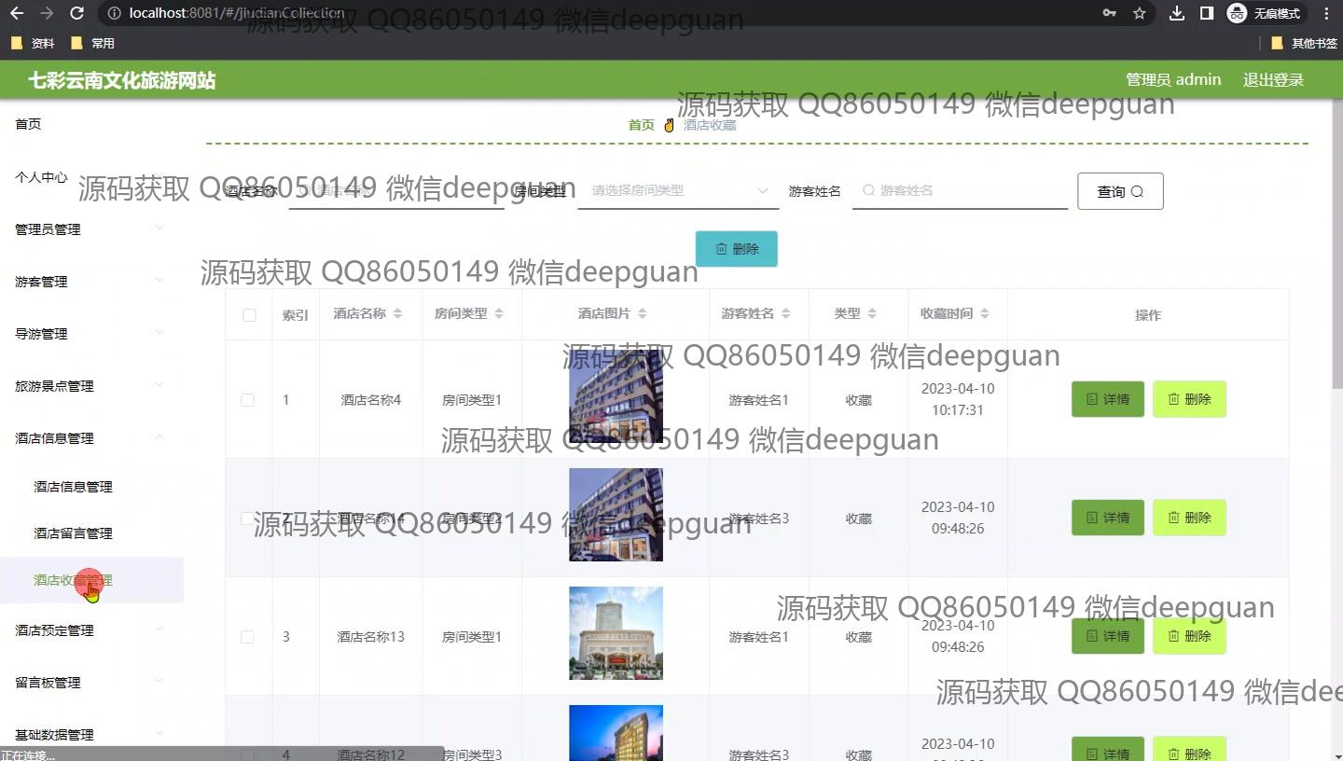This screenshot has width=1343, height=761.
Task: Expand 管理员管理 menu
Action: point(91,229)
